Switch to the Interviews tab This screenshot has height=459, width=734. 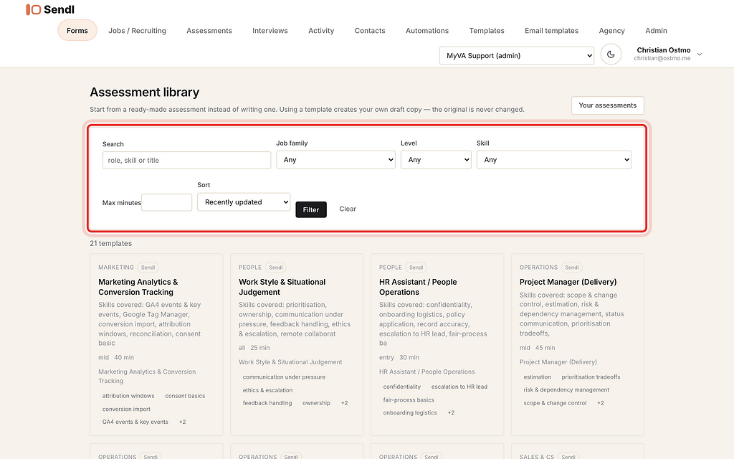270,30
